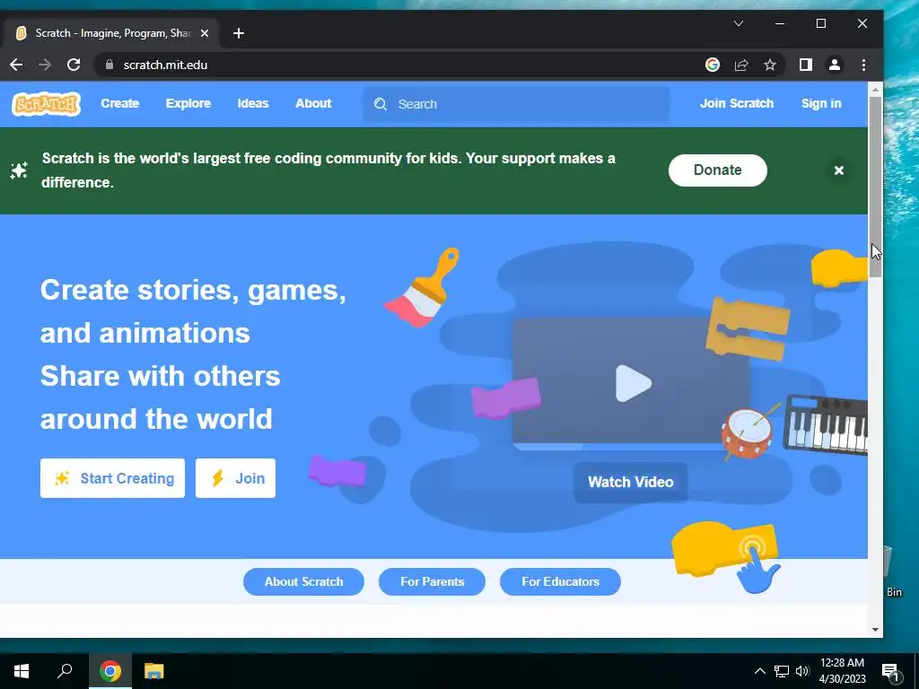This screenshot has width=919, height=689.
Task: Play the intro video with the play icon
Action: pos(633,383)
